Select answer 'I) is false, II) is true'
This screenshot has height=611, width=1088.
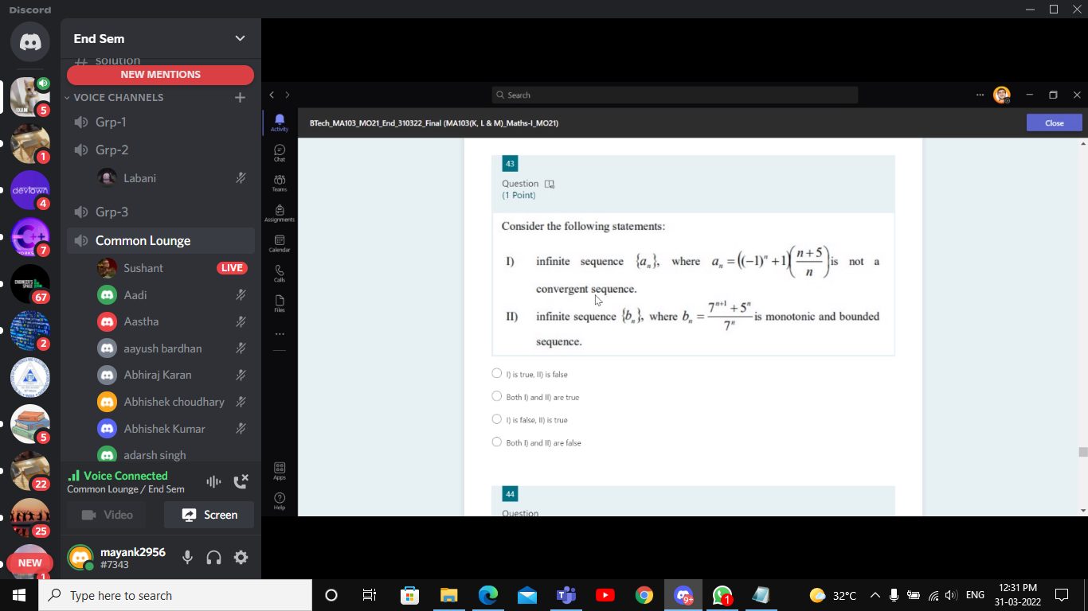point(496,419)
